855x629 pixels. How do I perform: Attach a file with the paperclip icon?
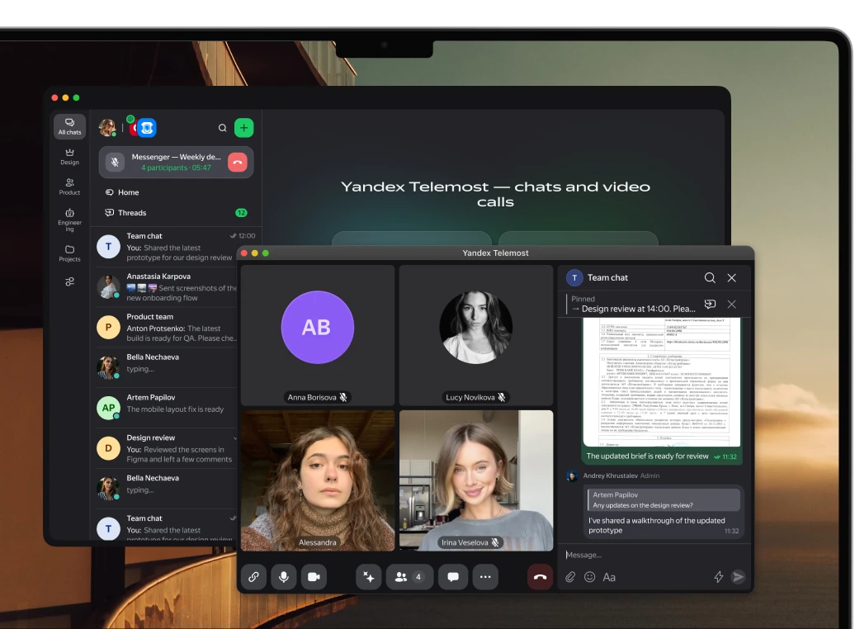pos(570,577)
